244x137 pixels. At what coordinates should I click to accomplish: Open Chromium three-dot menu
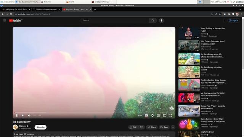click(241, 14)
